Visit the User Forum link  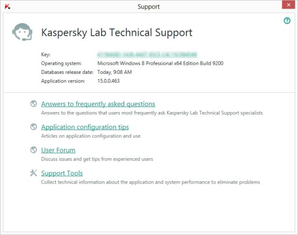click(58, 150)
